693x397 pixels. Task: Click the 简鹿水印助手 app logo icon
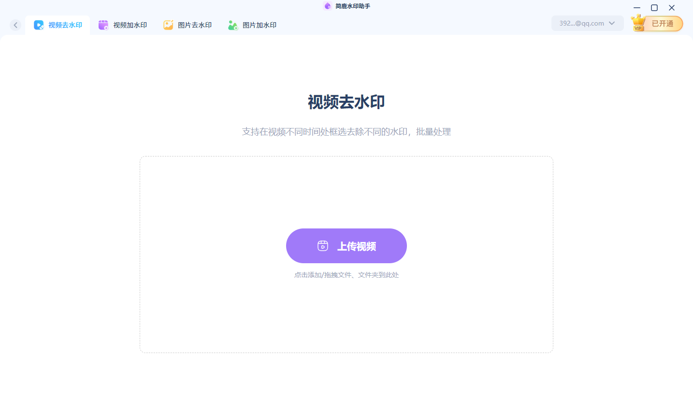point(328,6)
